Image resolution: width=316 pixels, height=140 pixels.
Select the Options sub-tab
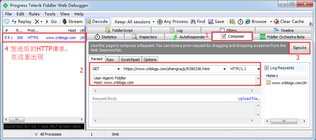point(150,60)
